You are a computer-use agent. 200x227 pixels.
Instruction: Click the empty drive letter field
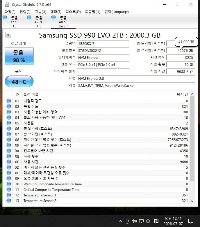(x=103, y=71)
